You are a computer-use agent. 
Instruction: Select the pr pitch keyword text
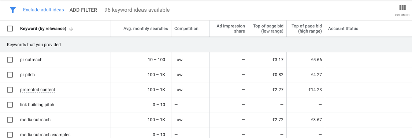[x=27, y=75]
